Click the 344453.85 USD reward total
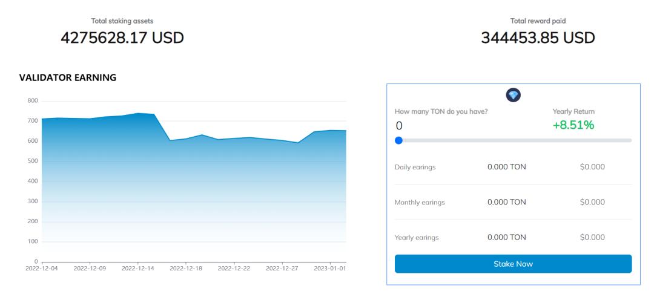The image size is (654, 294). pyautogui.click(x=538, y=38)
